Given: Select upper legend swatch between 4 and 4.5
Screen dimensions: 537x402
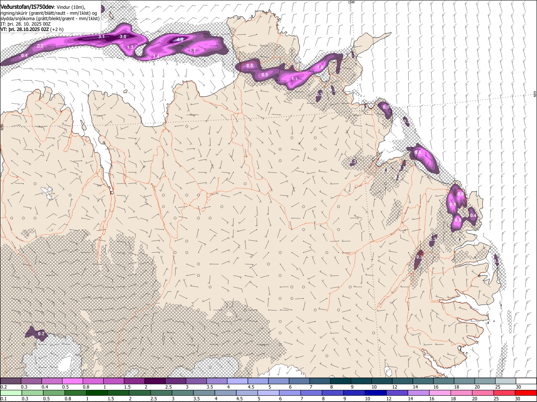Looking at the screenshot, I should click(x=237, y=381).
